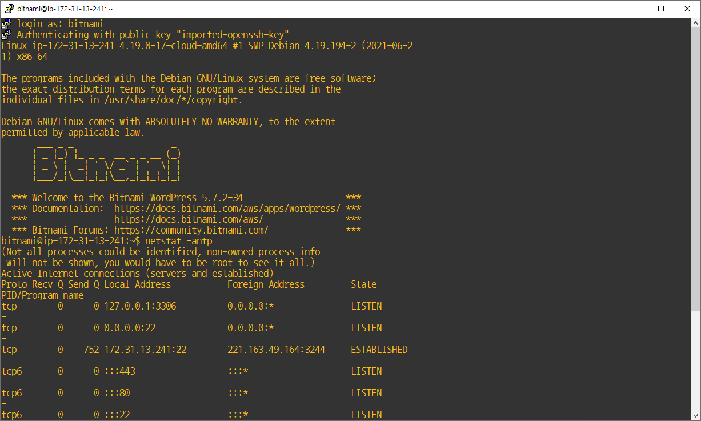Click the scrollbar down arrow
This screenshot has height=421, width=701.
(695, 415)
